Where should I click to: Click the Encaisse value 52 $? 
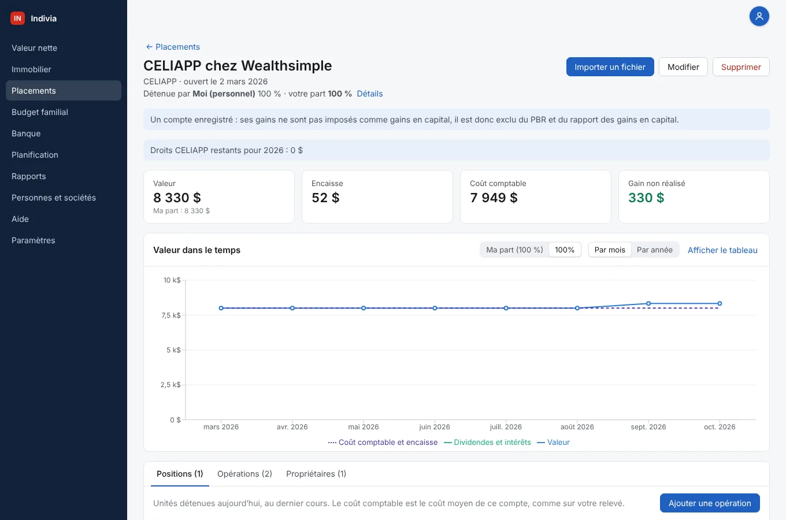[325, 198]
